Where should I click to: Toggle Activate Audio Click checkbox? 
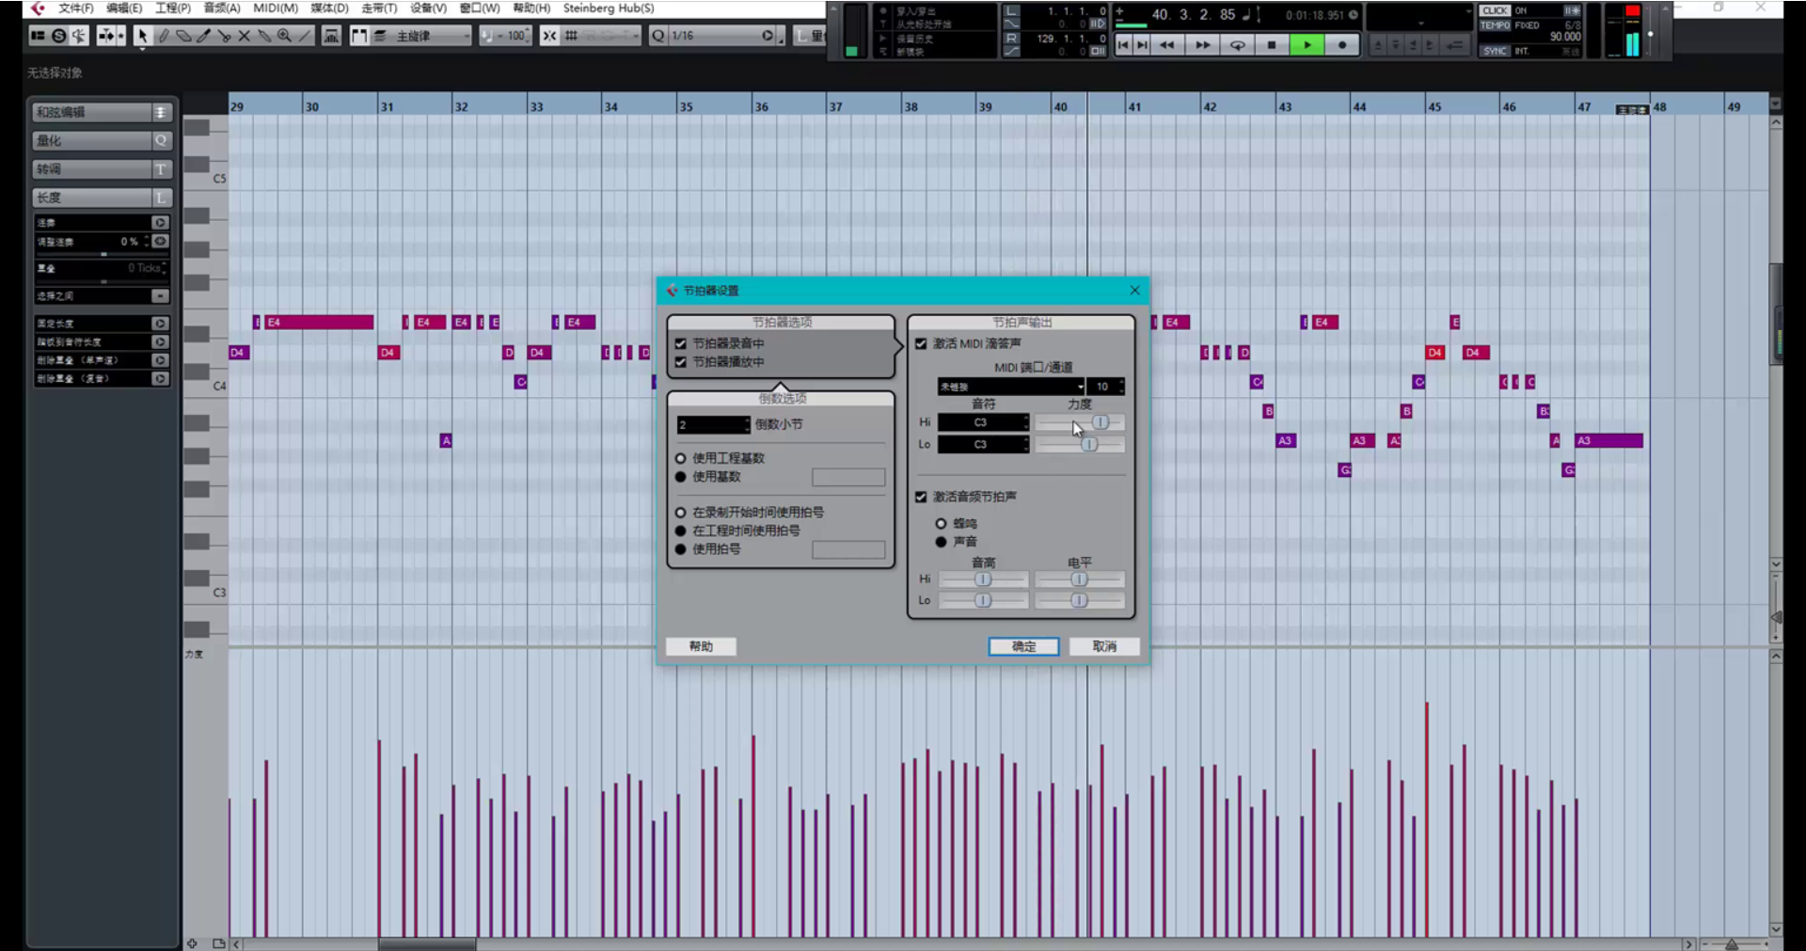coord(921,497)
